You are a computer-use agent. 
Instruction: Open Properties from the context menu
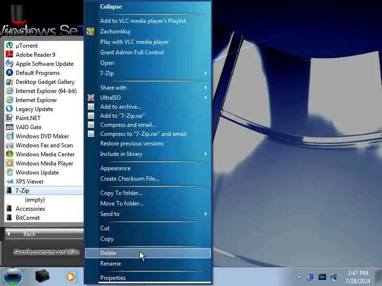pos(148,278)
